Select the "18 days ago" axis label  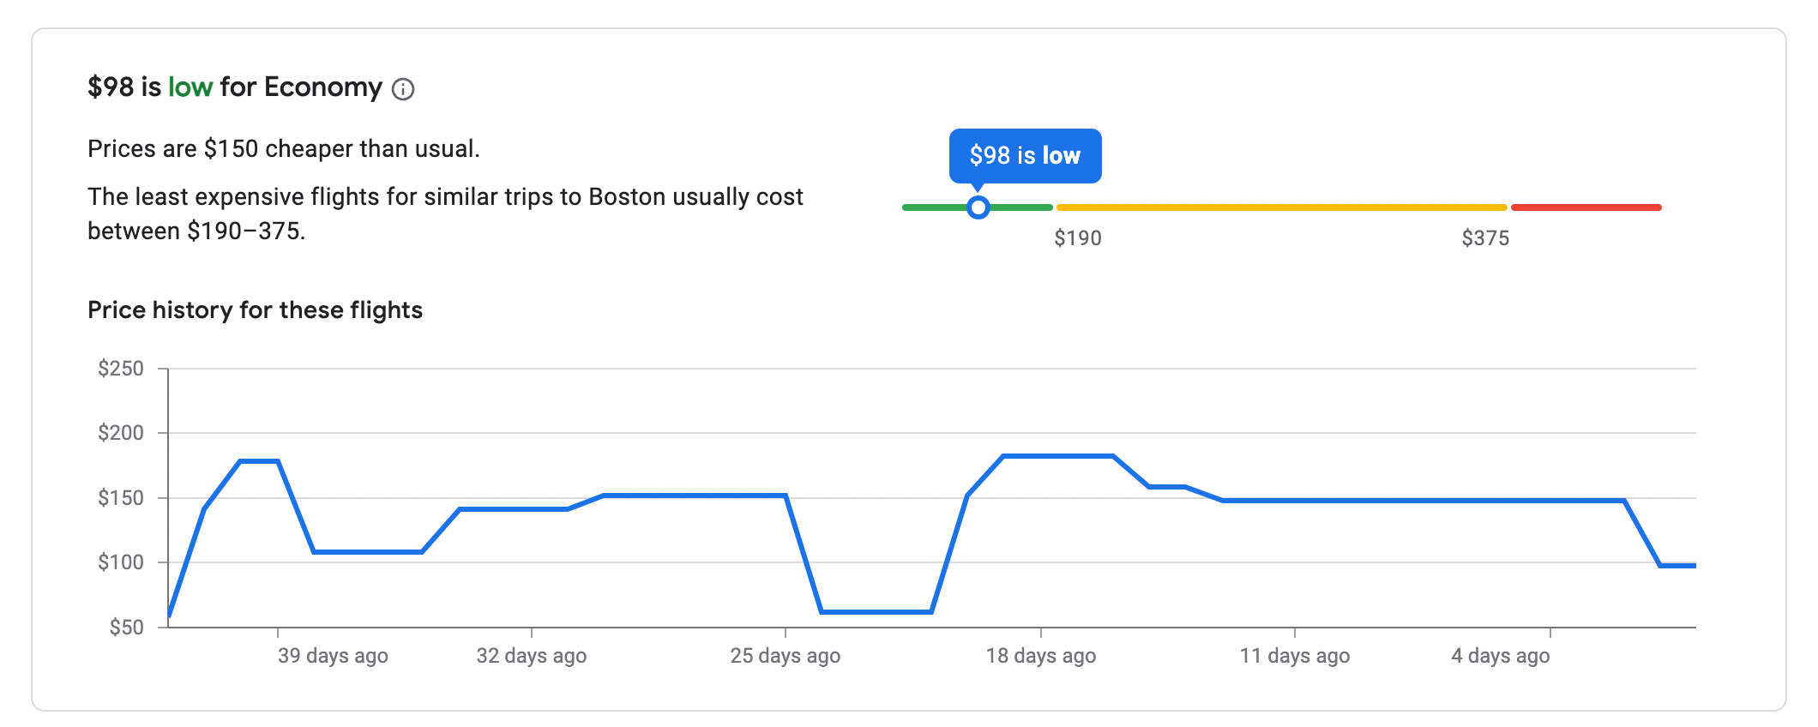1040,656
